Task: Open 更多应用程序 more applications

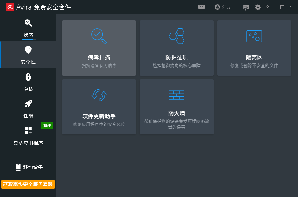Action: coord(28,143)
